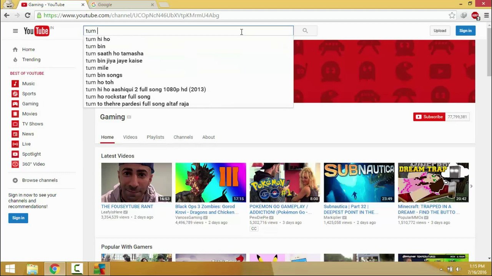Image resolution: width=492 pixels, height=276 pixels.
Task: Click the Home icon in sidebar
Action: coord(15,49)
